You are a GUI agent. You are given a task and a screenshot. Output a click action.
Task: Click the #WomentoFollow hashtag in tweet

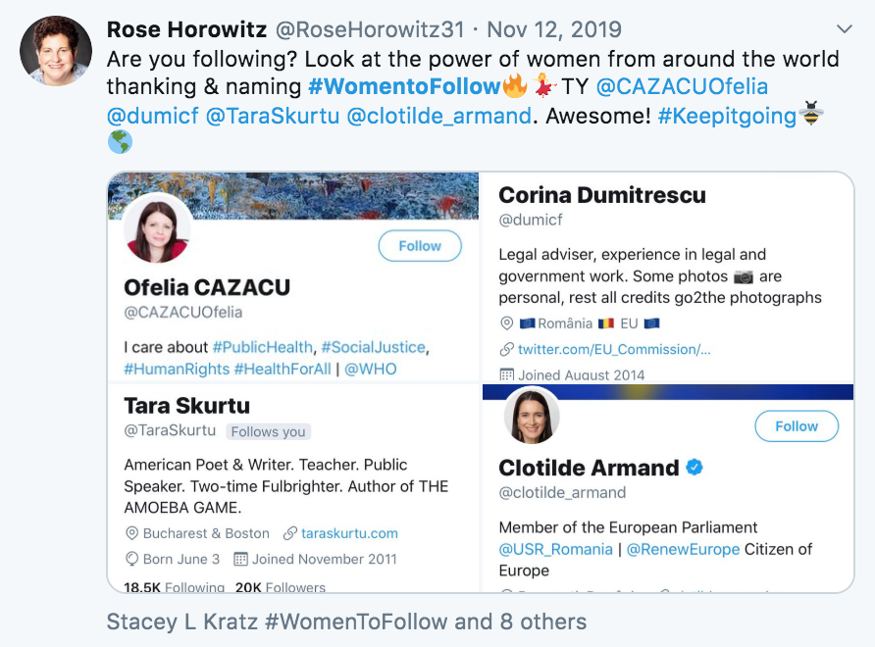click(404, 86)
